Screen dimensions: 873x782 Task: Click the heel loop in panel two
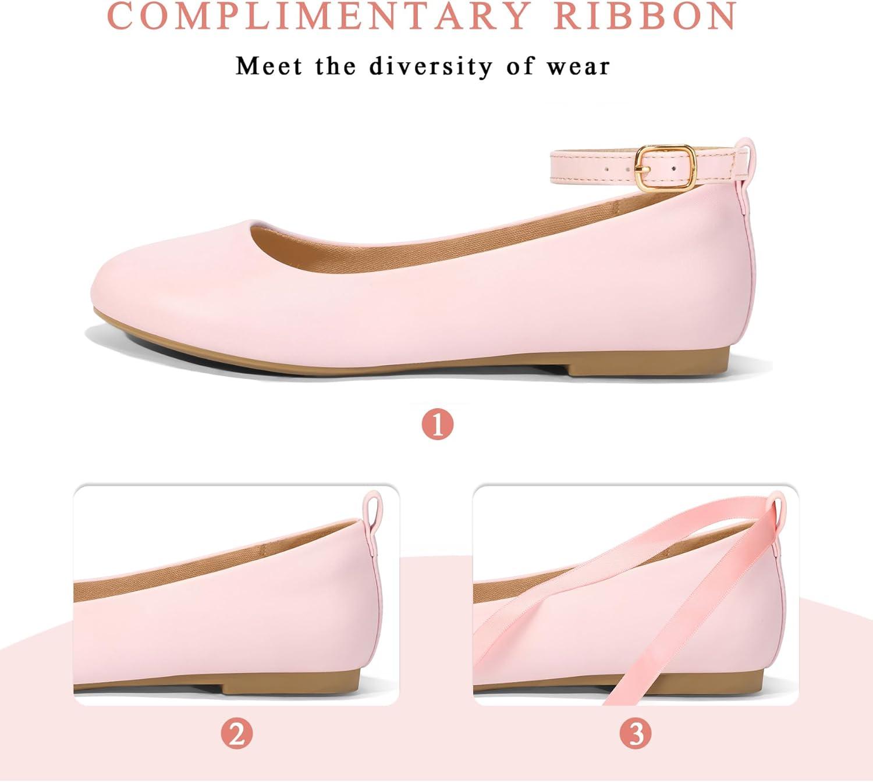(x=372, y=508)
